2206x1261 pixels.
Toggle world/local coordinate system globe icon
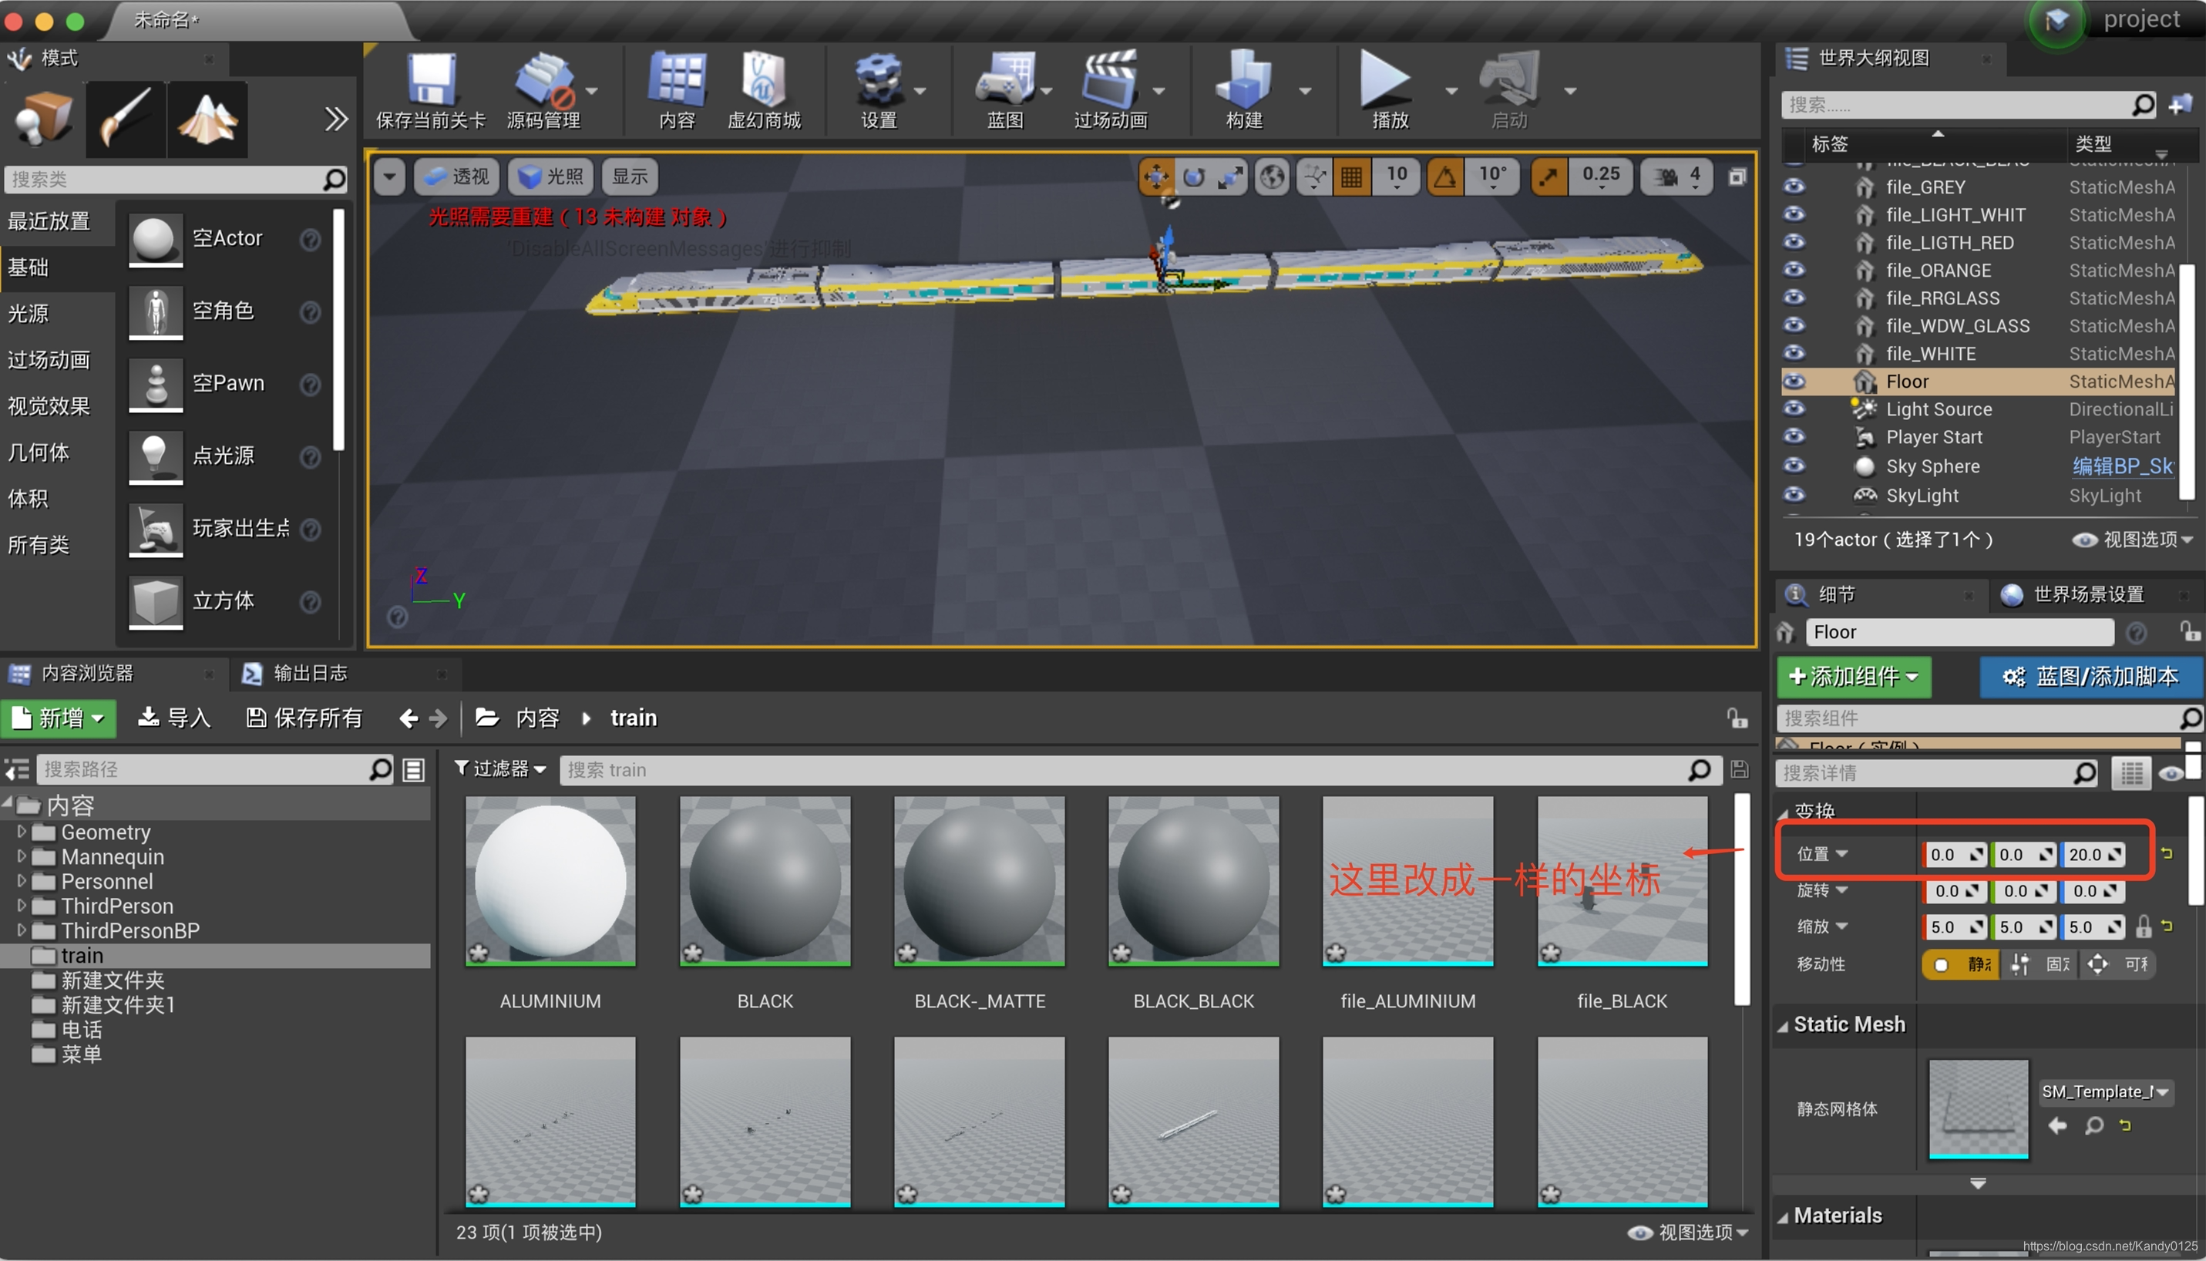[1272, 177]
